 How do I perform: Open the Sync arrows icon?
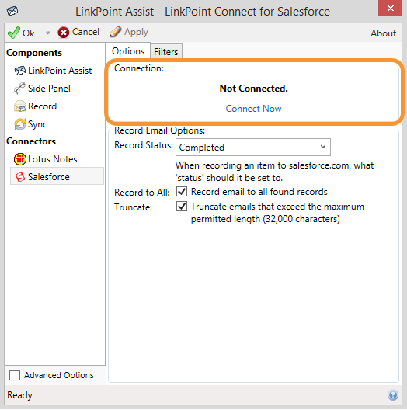point(20,124)
